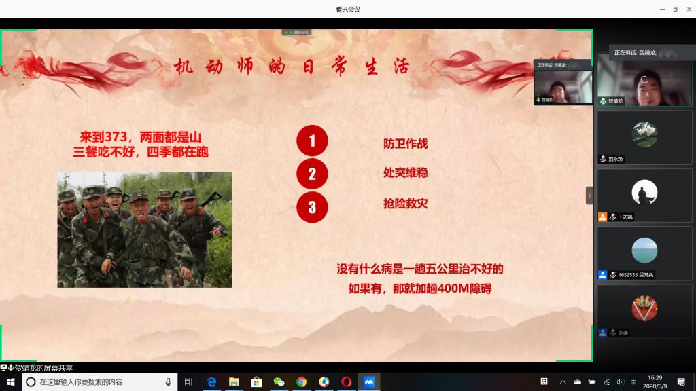Open the Tencent Meeting taskbar icon

coord(369,382)
